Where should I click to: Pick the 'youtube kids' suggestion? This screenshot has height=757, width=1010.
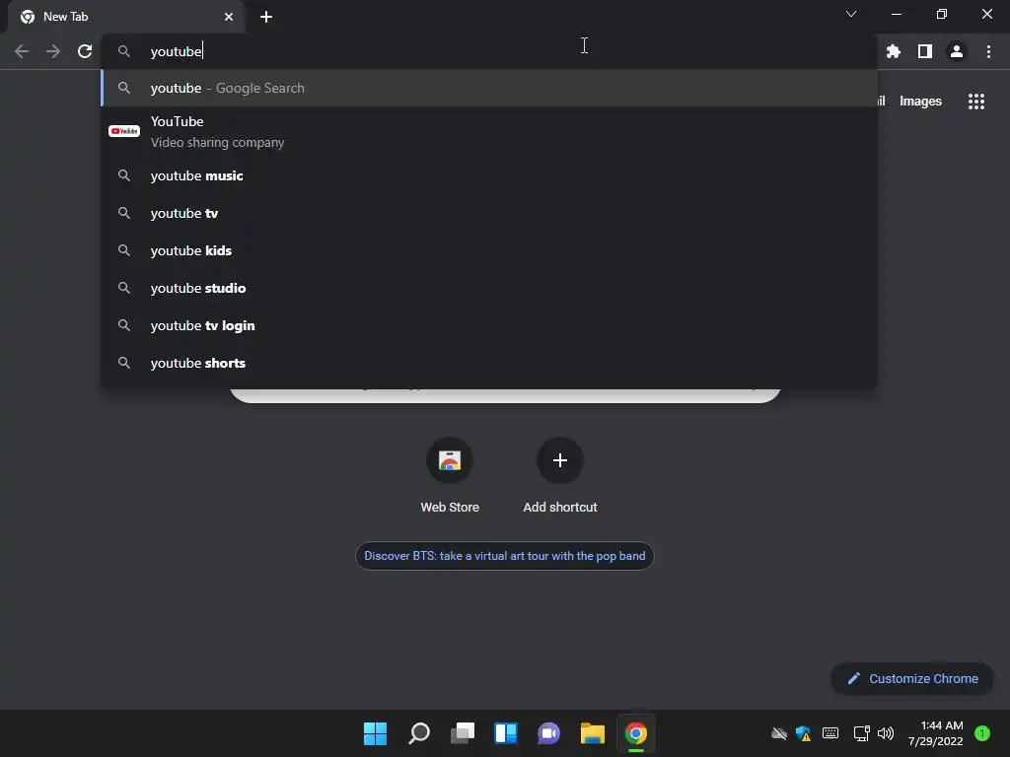click(x=489, y=250)
